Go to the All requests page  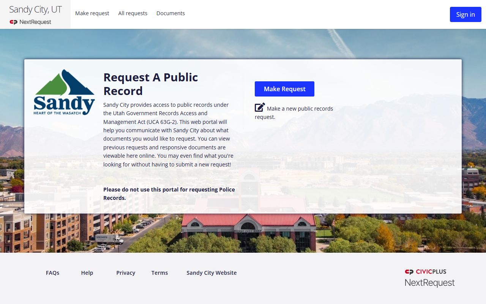point(133,13)
